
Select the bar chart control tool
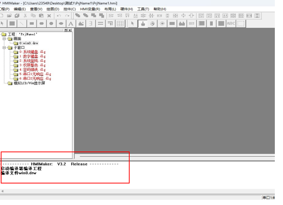(x=182, y=23)
